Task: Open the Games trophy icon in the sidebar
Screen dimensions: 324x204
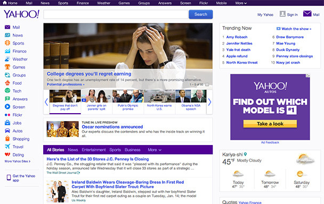Action: coord(7,67)
